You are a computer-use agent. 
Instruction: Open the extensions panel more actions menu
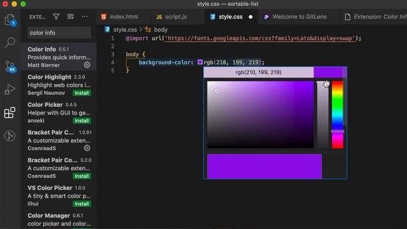[85, 17]
